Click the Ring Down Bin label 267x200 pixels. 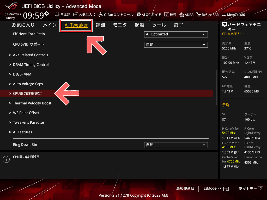point(25,145)
